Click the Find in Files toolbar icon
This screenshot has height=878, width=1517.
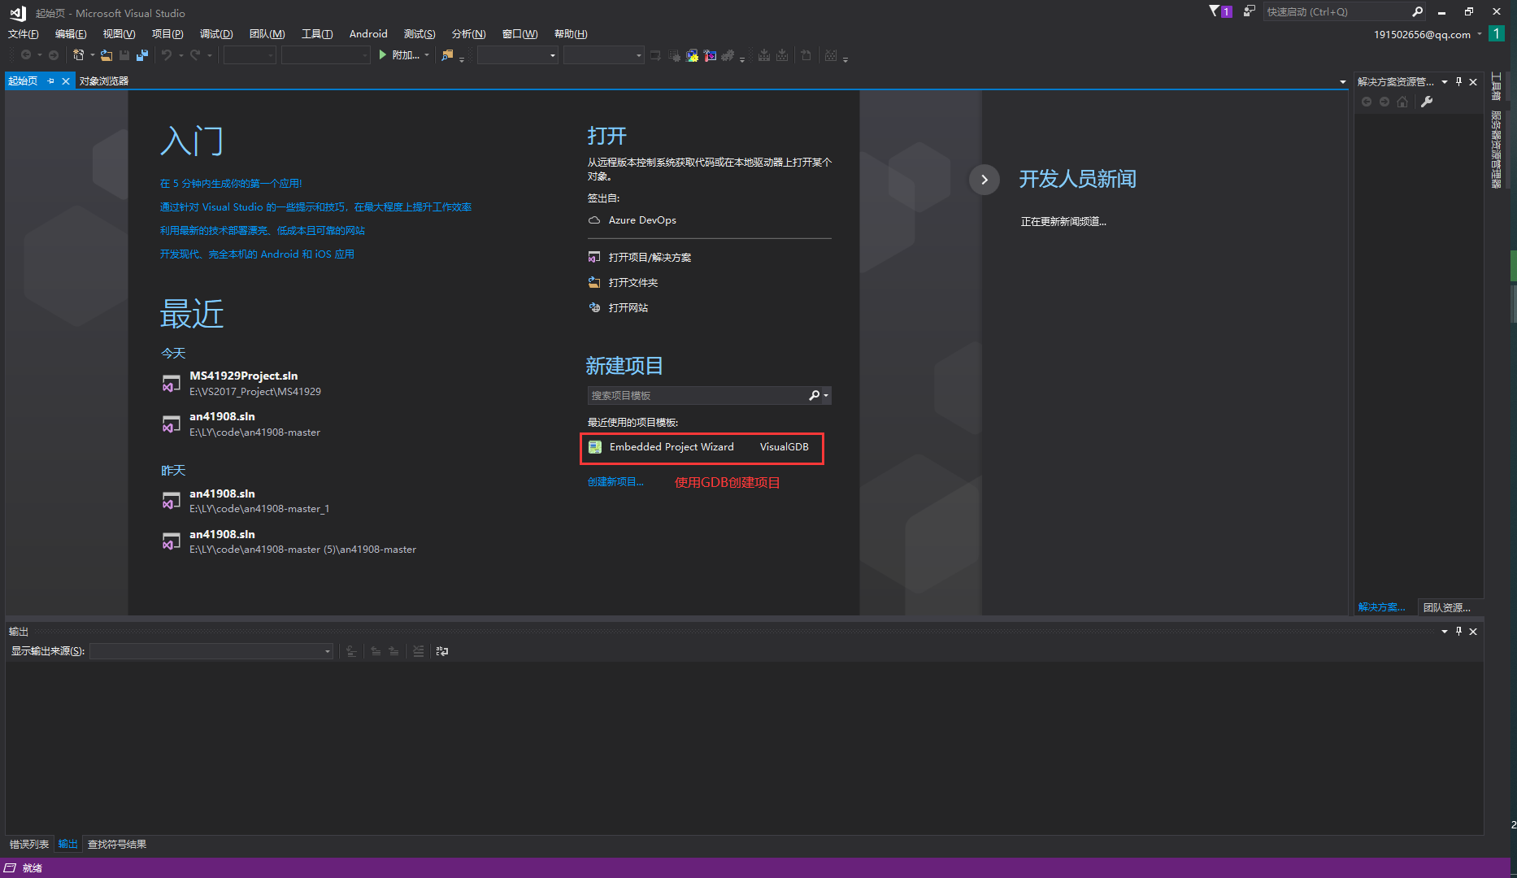(x=447, y=55)
